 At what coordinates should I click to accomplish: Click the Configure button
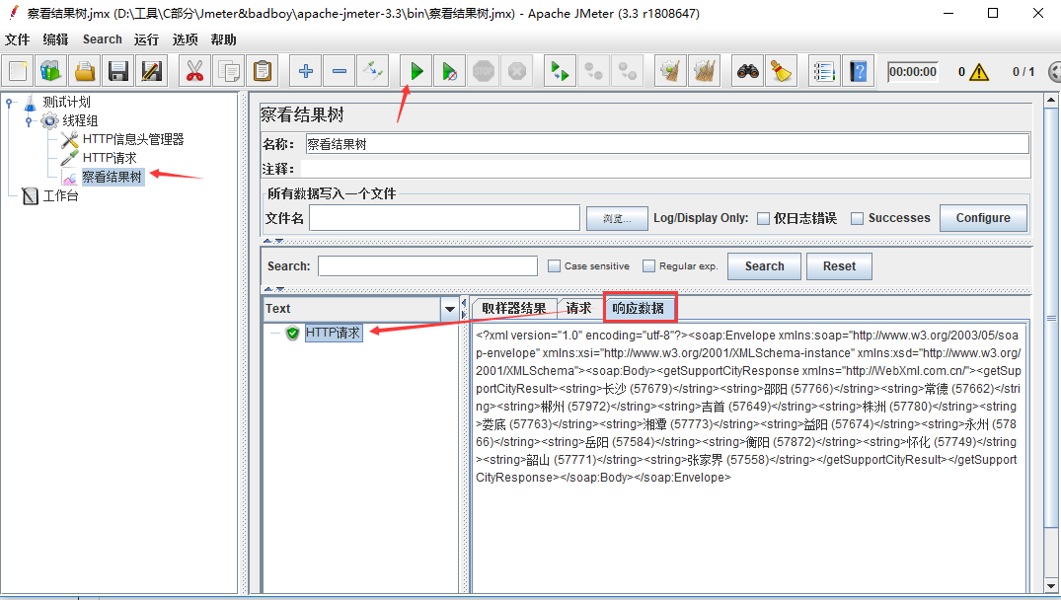click(983, 218)
